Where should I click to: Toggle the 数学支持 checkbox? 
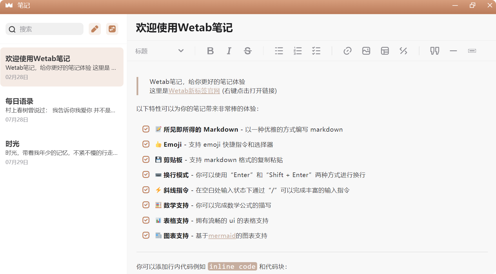point(146,205)
